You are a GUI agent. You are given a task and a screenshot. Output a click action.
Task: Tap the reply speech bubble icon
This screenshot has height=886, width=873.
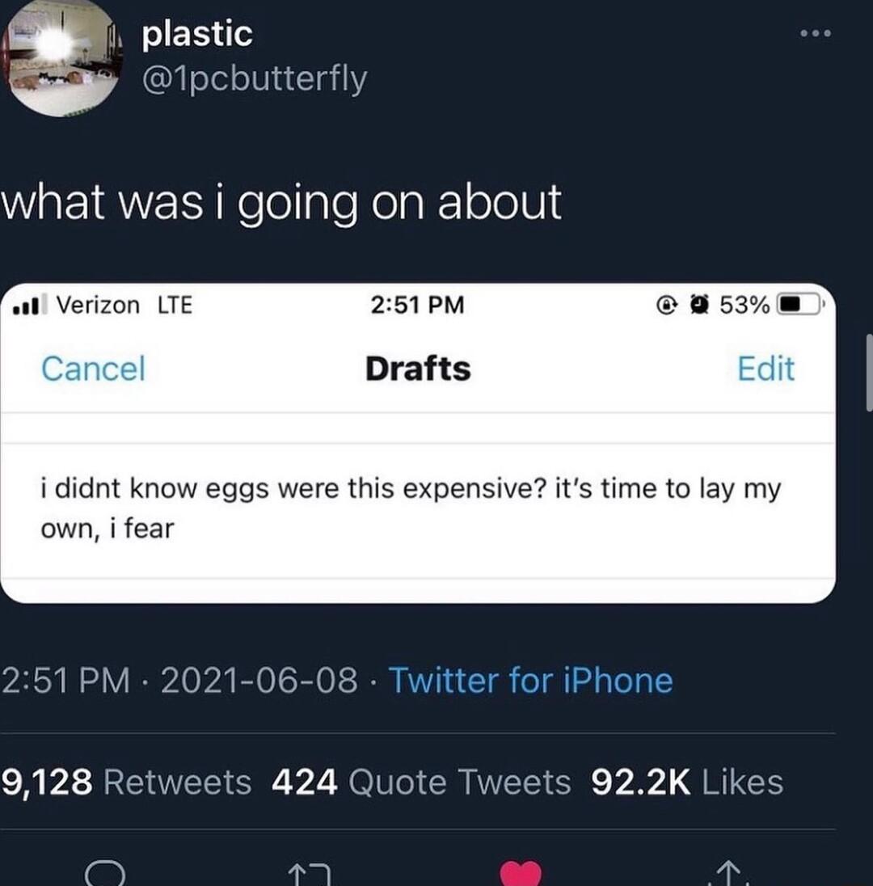coord(104,873)
